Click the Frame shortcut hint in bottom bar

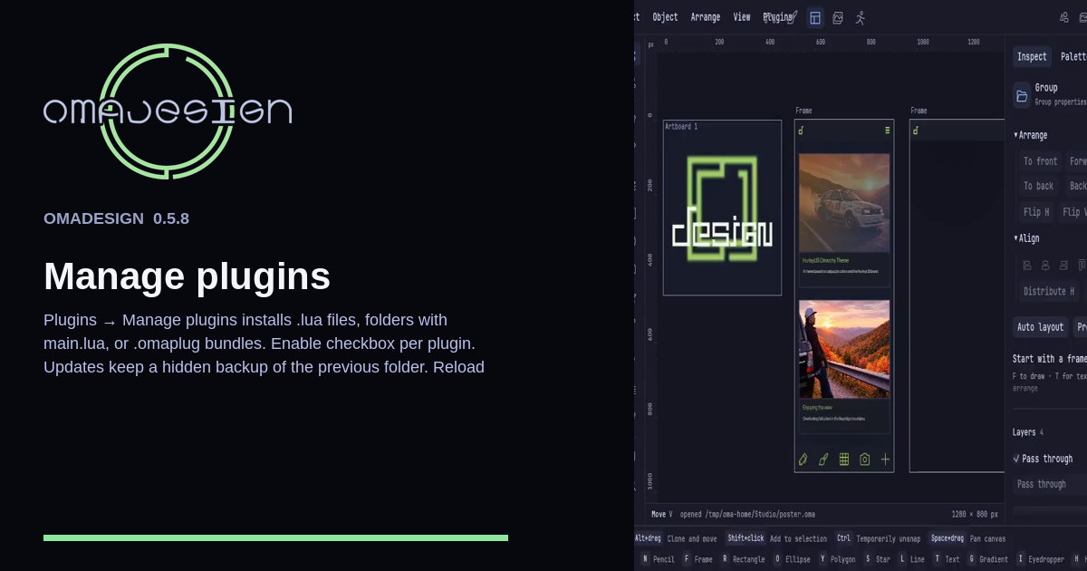[x=697, y=559]
